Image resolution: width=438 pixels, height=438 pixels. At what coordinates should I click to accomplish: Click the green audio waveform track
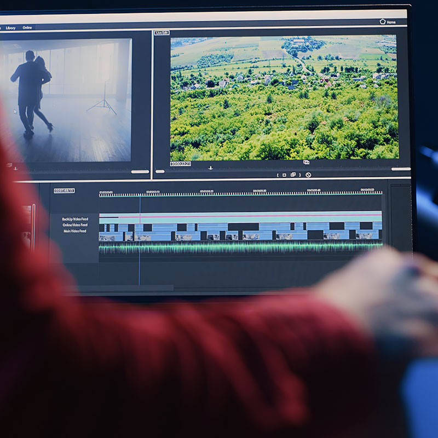point(240,247)
